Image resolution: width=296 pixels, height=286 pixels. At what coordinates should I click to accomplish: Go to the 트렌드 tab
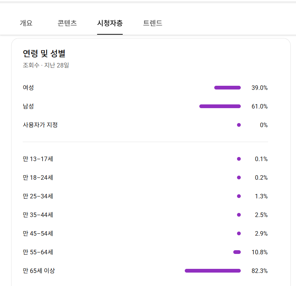[153, 23]
